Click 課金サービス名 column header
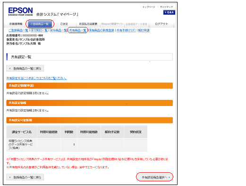This screenshot has width=246, height=186. [22, 132]
